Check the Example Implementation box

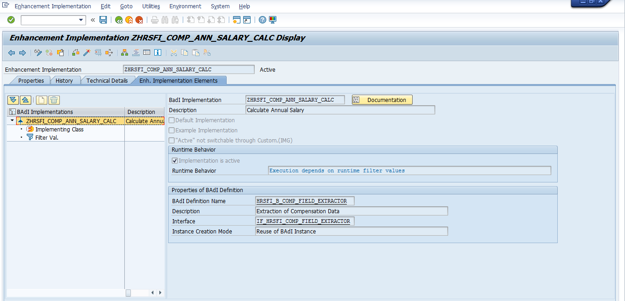pos(171,130)
